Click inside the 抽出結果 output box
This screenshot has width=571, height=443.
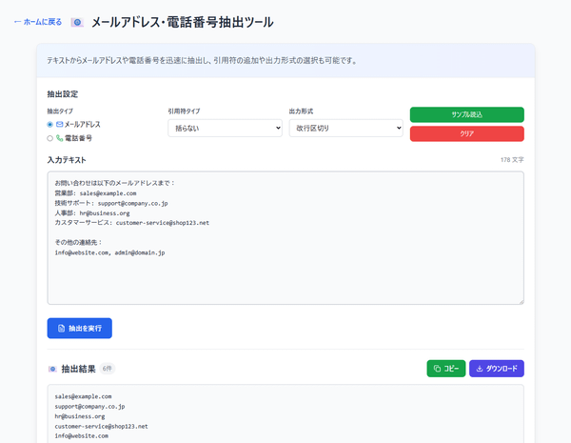pyautogui.click(x=285, y=414)
